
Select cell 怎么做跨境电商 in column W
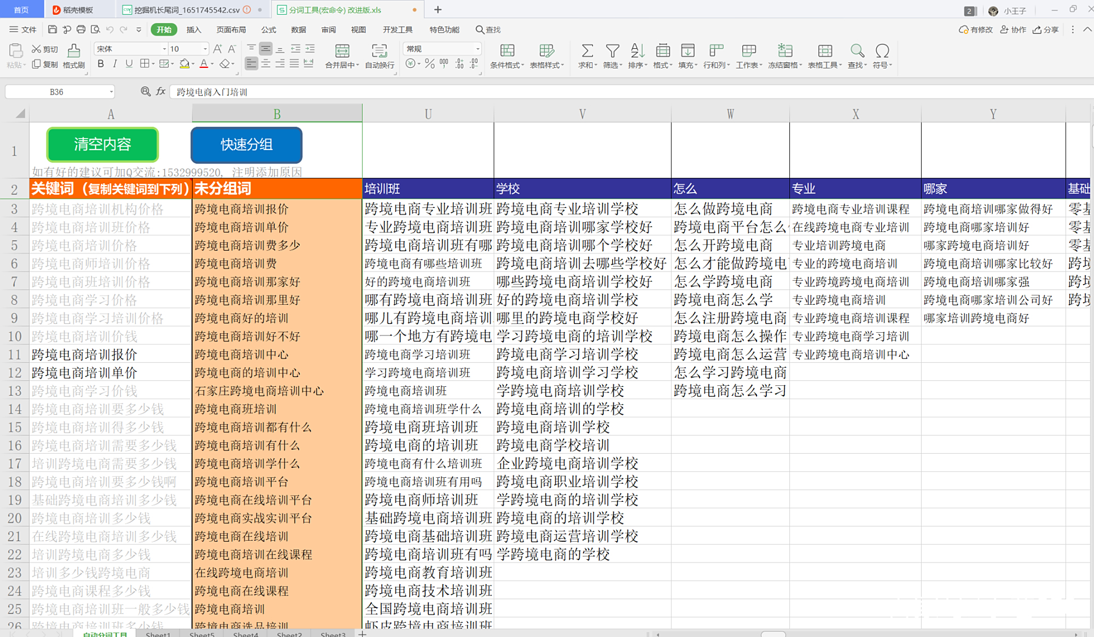pyautogui.click(x=730, y=209)
